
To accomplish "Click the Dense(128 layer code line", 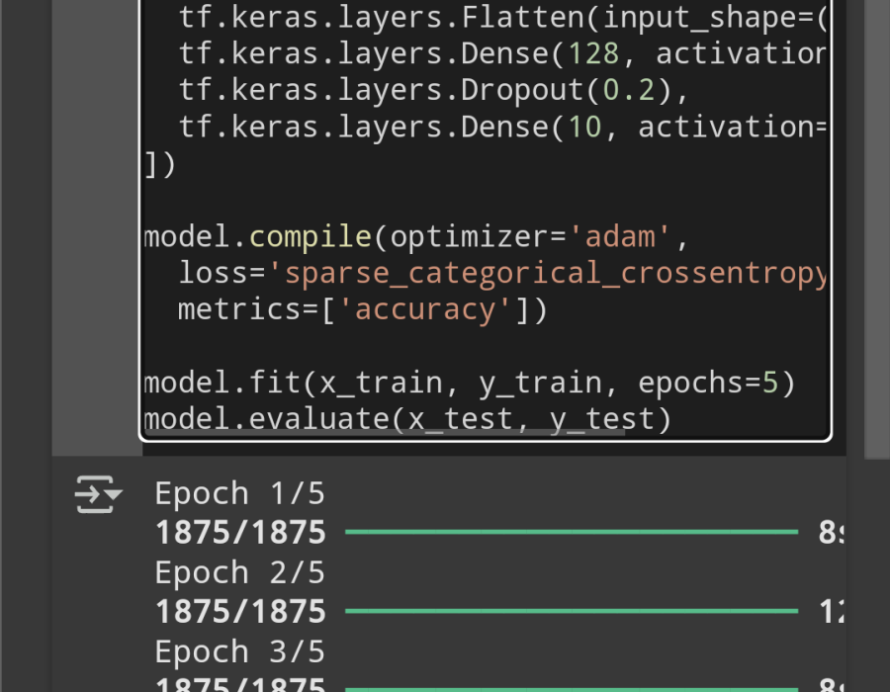I will tap(503, 54).
